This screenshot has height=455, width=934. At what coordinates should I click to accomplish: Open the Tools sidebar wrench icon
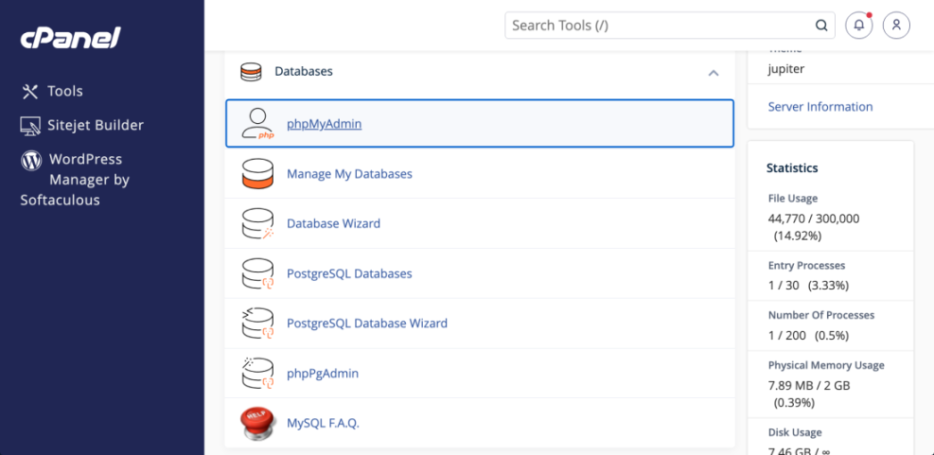[29, 91]
